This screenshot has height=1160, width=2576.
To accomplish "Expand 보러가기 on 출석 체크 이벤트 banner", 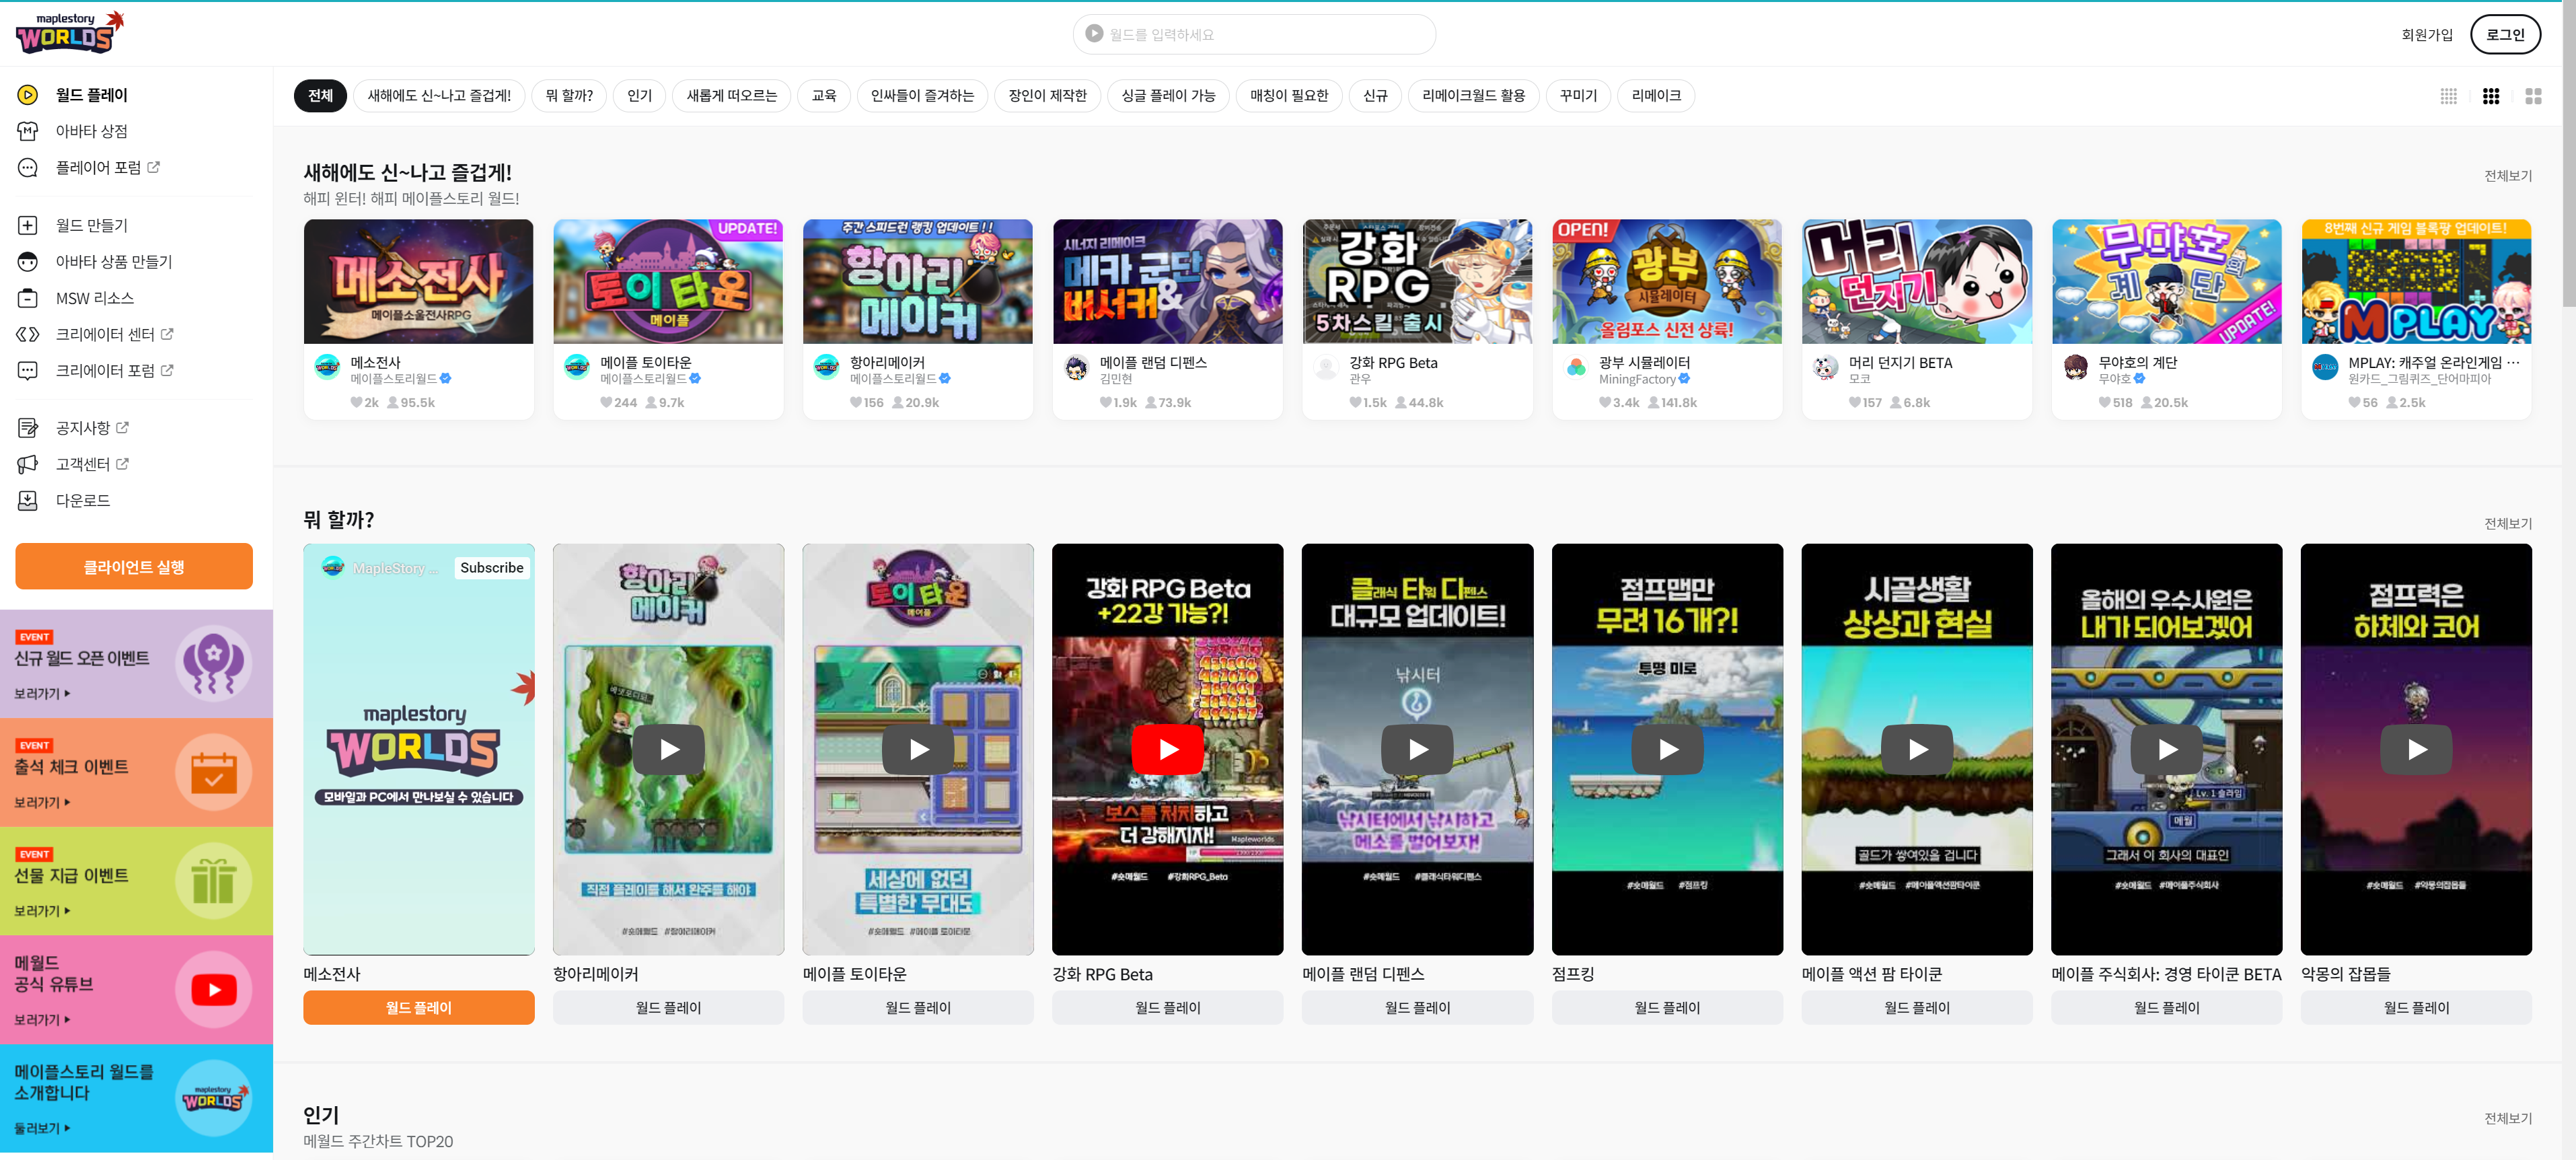I will pos(42,802).
